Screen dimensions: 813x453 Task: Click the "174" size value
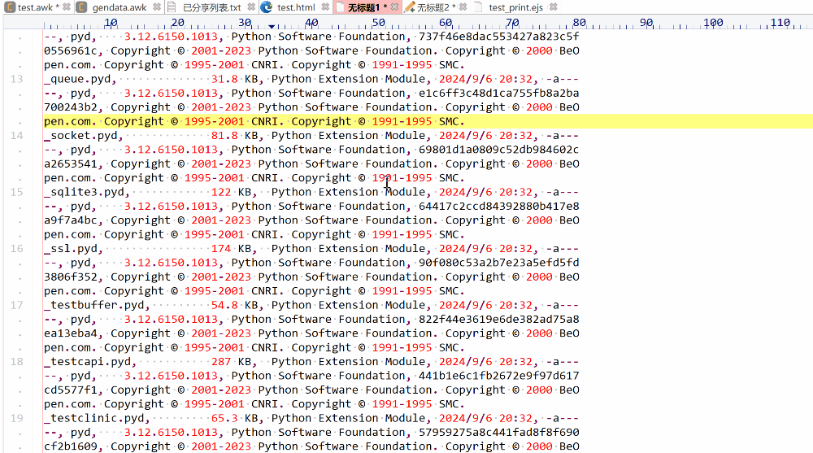(x=221, y=249)
